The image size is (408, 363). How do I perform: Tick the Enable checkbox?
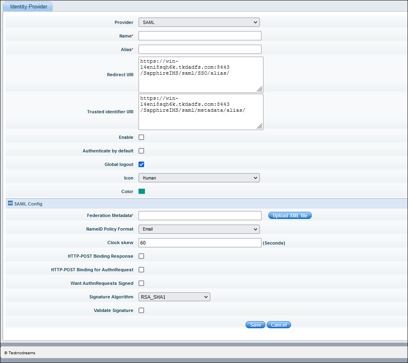click(x=141, y=137)
